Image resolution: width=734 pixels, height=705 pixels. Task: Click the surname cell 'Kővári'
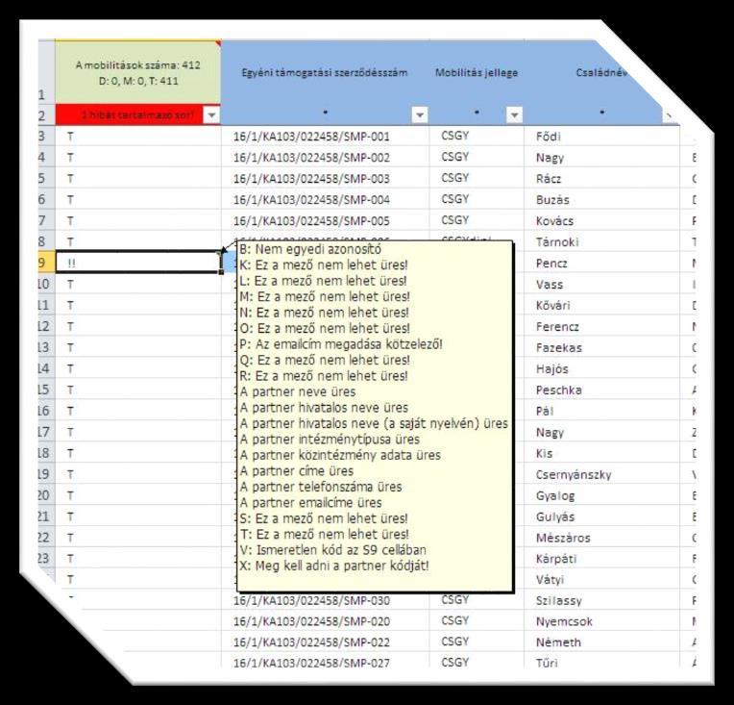click(x=601, y=305)
